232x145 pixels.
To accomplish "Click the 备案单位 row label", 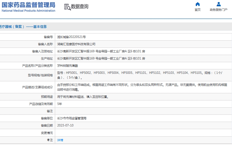I will pos(47,118).
